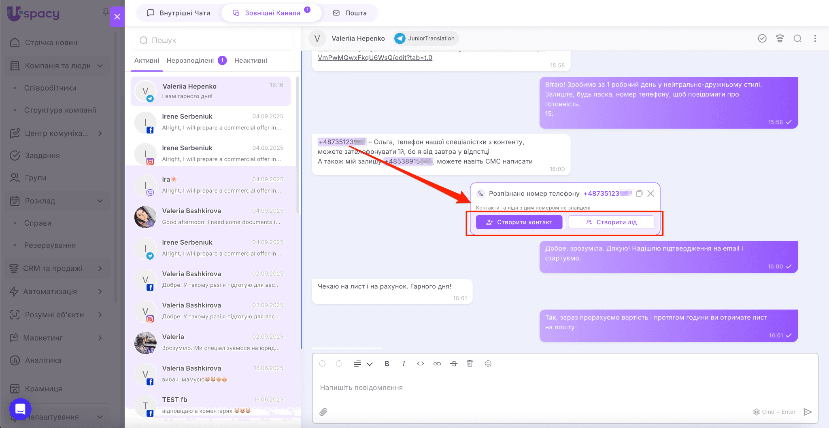Open Резервування in the sidebar
The height and width of the screenshot is (428, 829).
point(50,245)
